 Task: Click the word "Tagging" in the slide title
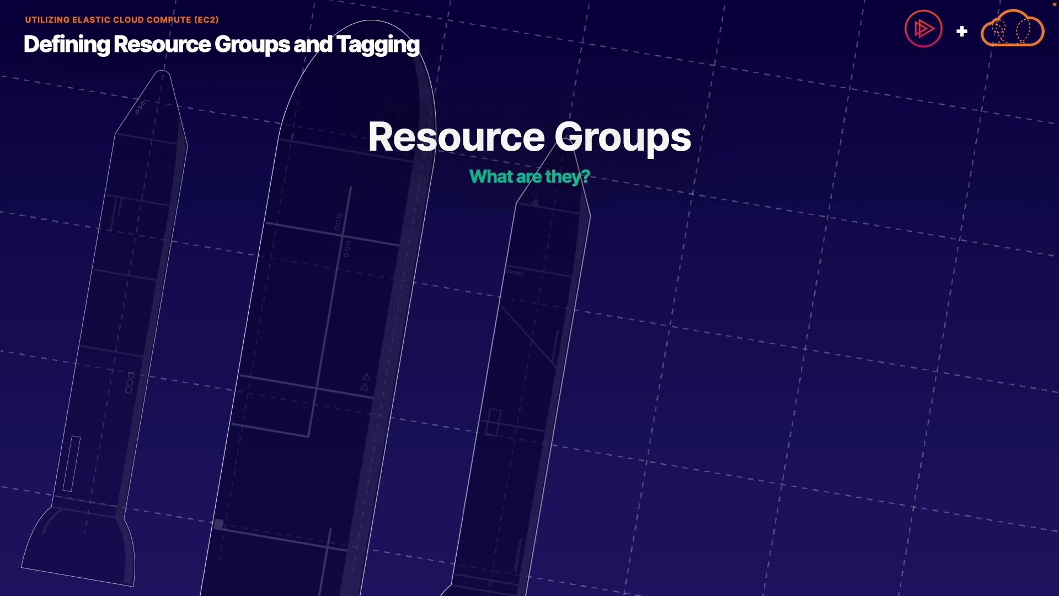378,45
